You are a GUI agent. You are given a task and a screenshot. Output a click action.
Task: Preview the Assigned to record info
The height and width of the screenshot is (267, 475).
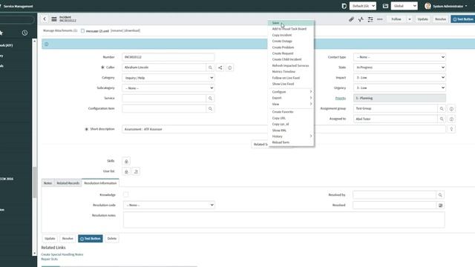(x=451, y=119)
